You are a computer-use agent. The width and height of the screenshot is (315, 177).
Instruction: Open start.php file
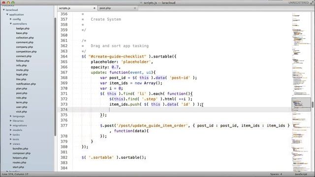tap(18, 167)
